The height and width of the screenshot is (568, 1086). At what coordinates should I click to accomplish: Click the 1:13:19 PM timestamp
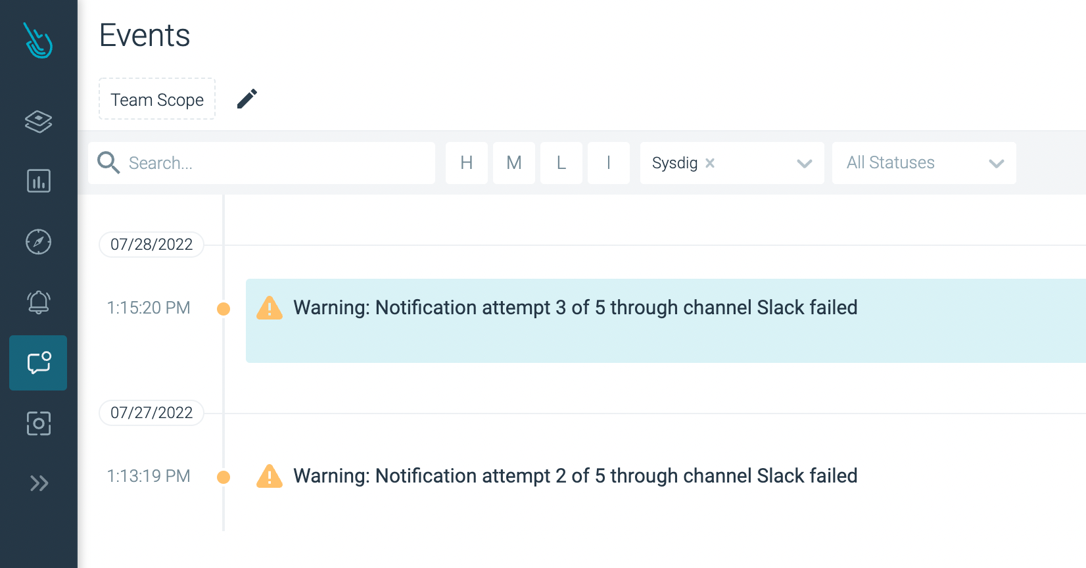tap(149, 476)
